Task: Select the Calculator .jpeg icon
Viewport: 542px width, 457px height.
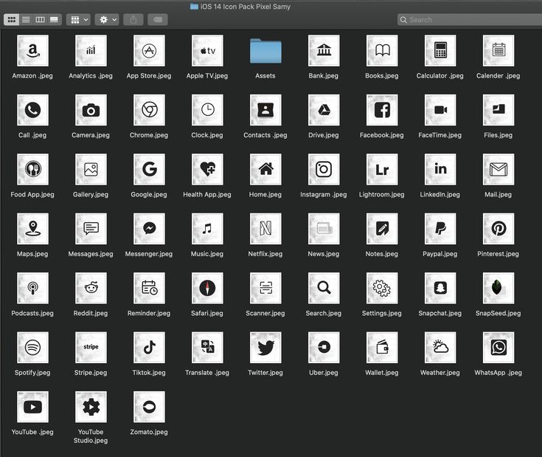Action: point(440,50)
